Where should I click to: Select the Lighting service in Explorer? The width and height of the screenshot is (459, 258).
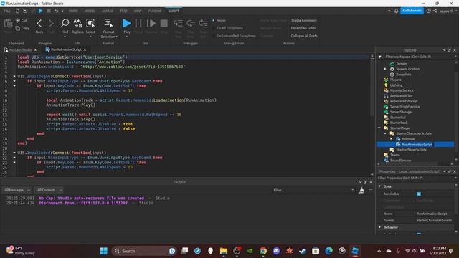[396, 85]
